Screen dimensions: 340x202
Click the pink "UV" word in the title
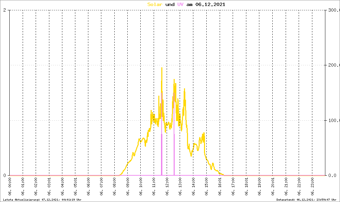(180, 4)
